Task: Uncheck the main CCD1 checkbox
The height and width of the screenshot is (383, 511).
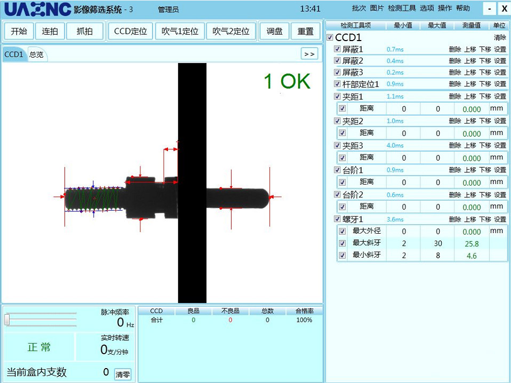Action: [x=330, y=38]
